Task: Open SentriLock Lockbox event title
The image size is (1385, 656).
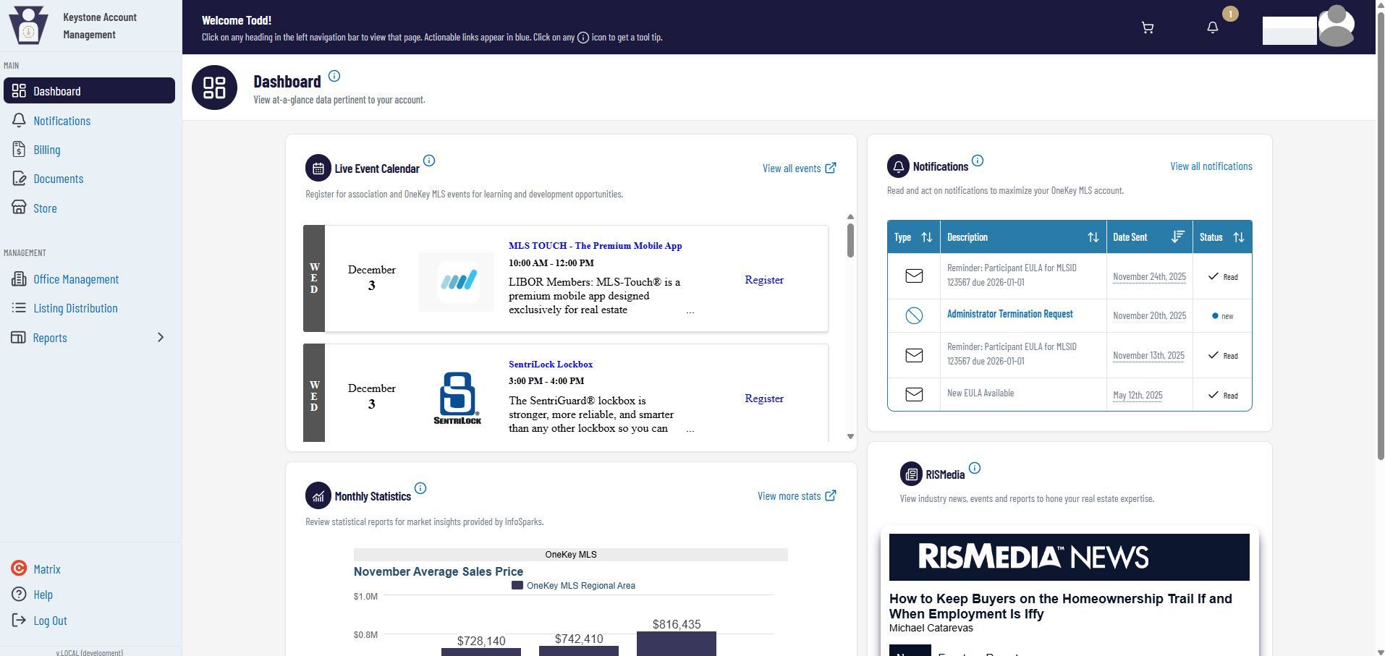Action: pyautogui.click(x=551, y=365)
